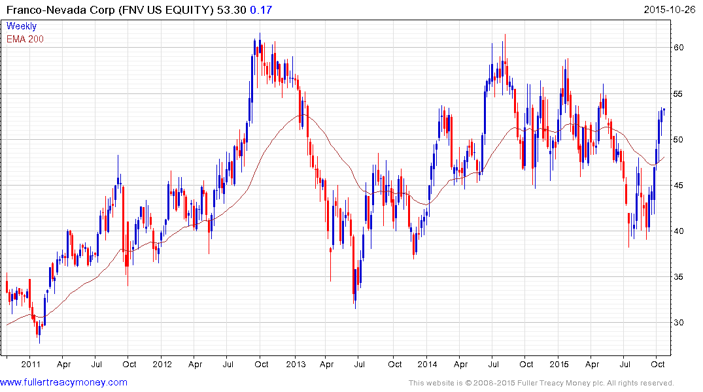Click the 2013 time axis label

point(296,364)
